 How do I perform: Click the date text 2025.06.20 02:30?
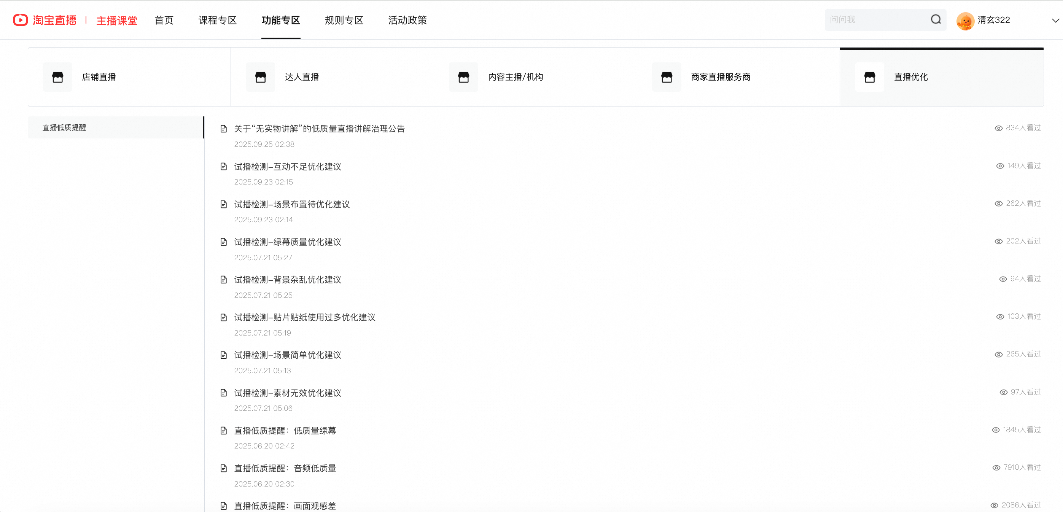point(264,484)
